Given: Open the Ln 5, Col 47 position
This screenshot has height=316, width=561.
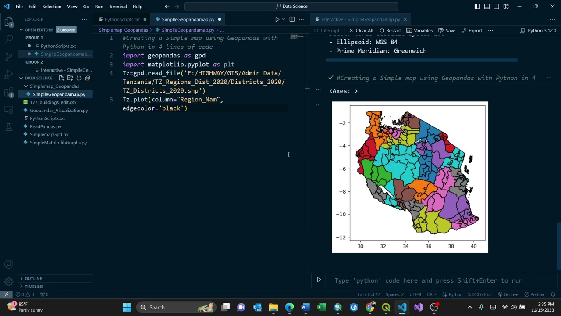Looking at the screenshot, I should pyautogui.click(x=369, y=294).
